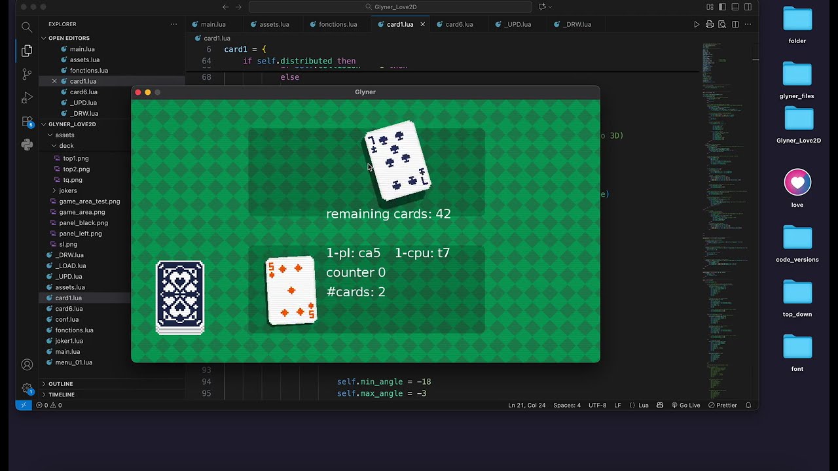Click Ln 21, Col 24 cursor position

[526, 405]
